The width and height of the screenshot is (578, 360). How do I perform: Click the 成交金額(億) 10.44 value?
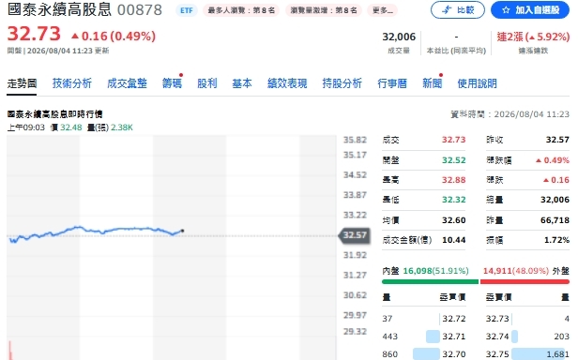coord(454,240)
